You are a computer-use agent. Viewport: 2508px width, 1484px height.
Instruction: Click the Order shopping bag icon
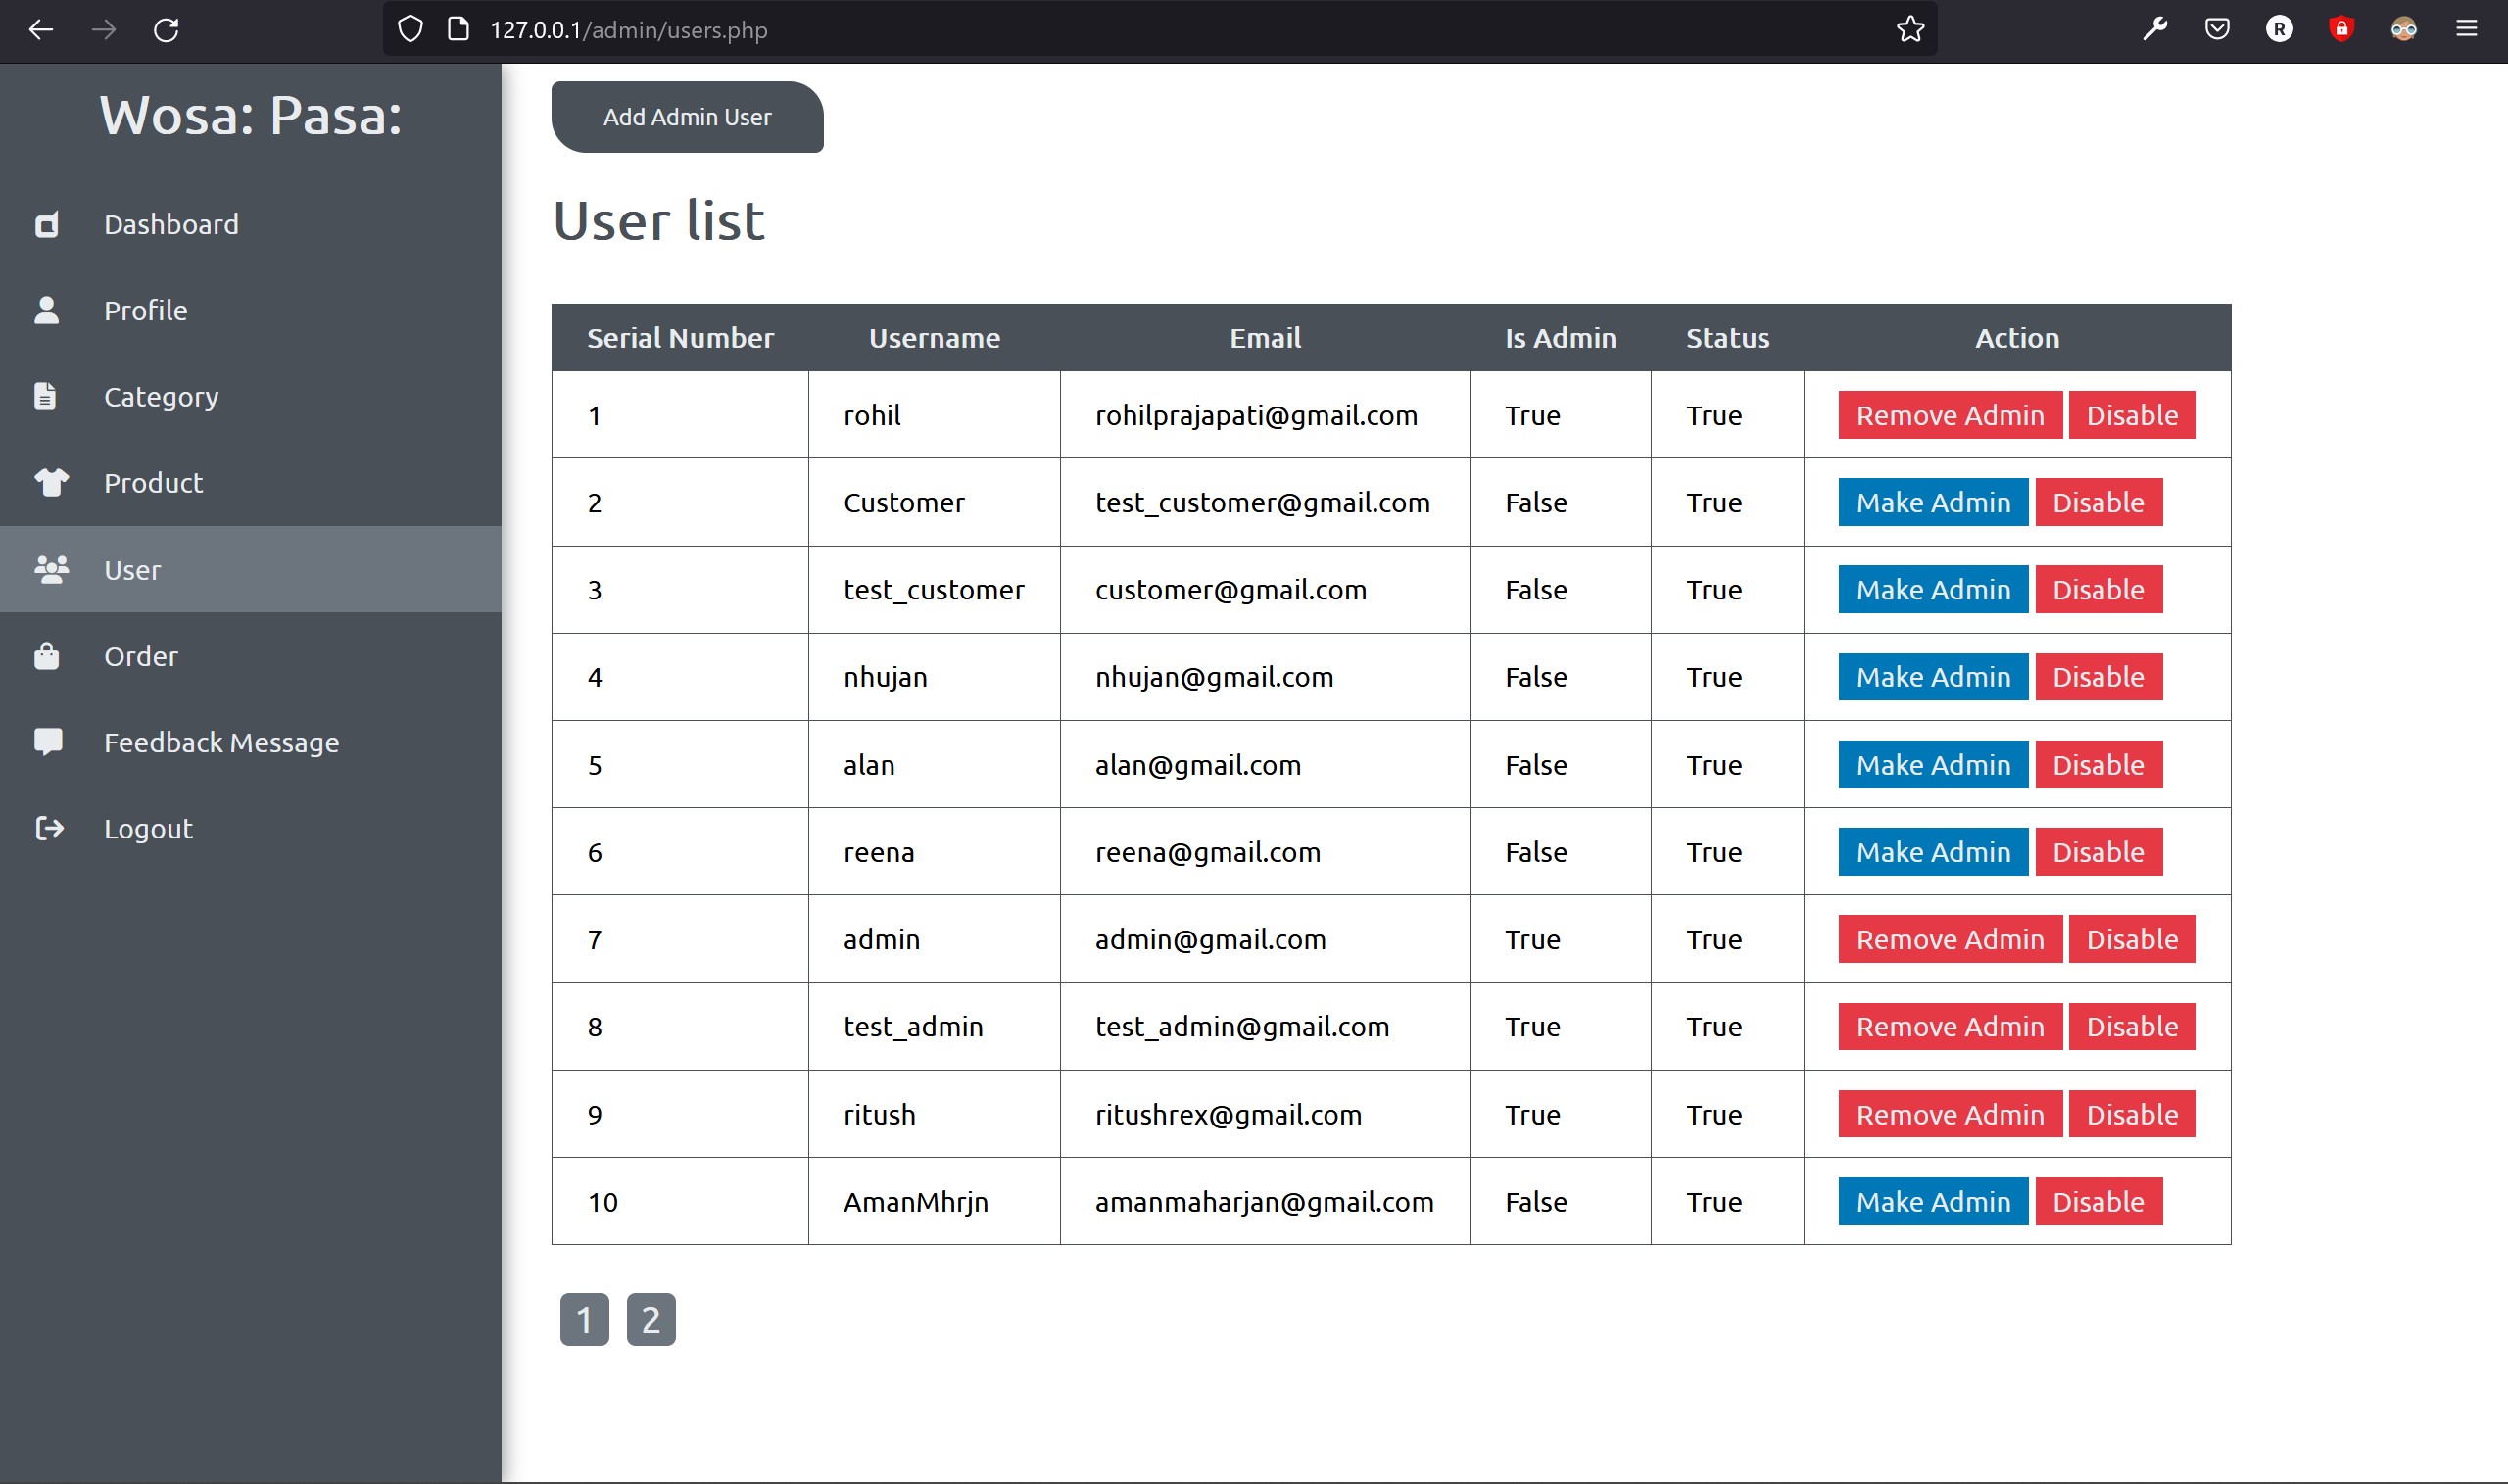(47, 656)
